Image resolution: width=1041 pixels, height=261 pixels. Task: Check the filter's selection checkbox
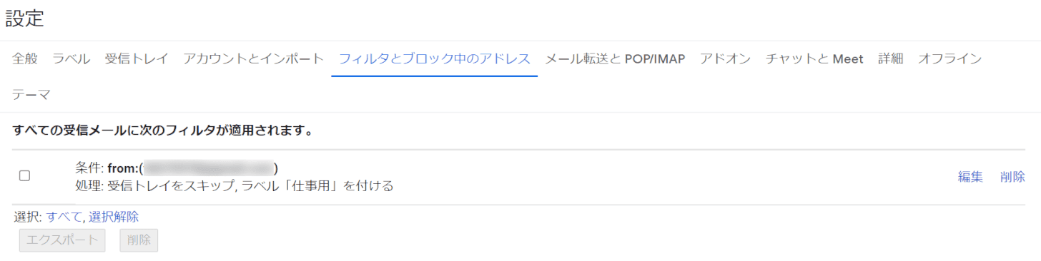pyautogui.click(x=24, y=175)
